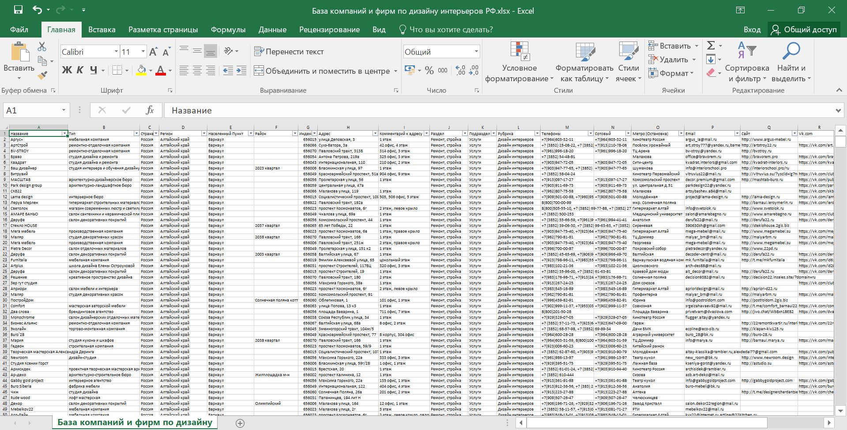This screenshot has height=430, width=847.
Task: Toggle italic formatting К
Action: (x=80, y=70)
